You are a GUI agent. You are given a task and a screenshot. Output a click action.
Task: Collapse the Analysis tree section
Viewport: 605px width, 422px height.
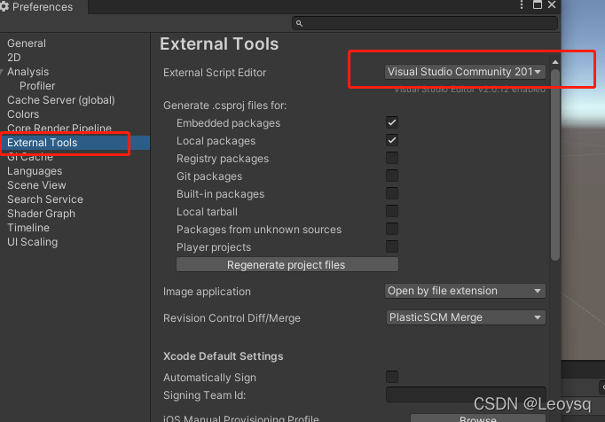[x=2, y=72]
